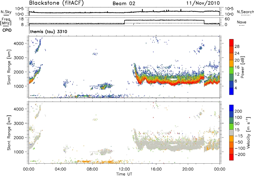Image resolution: width=254 pixels, height=176 pixels.
Task: Select the light green 12–16 dB power band
Action: coord(231,71)
